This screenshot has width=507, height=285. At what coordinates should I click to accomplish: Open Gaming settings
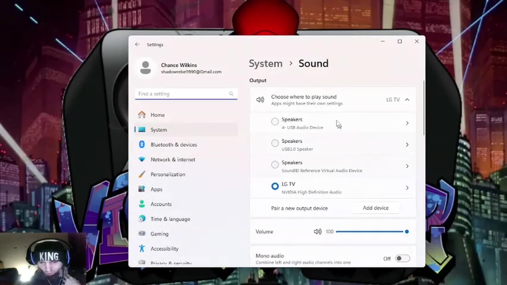click(186, 234)
